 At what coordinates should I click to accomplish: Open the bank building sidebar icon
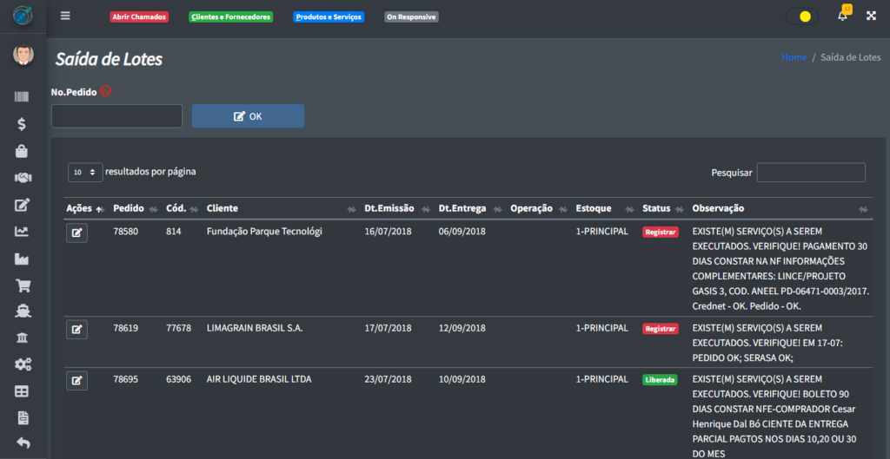(x=23, y=338)
